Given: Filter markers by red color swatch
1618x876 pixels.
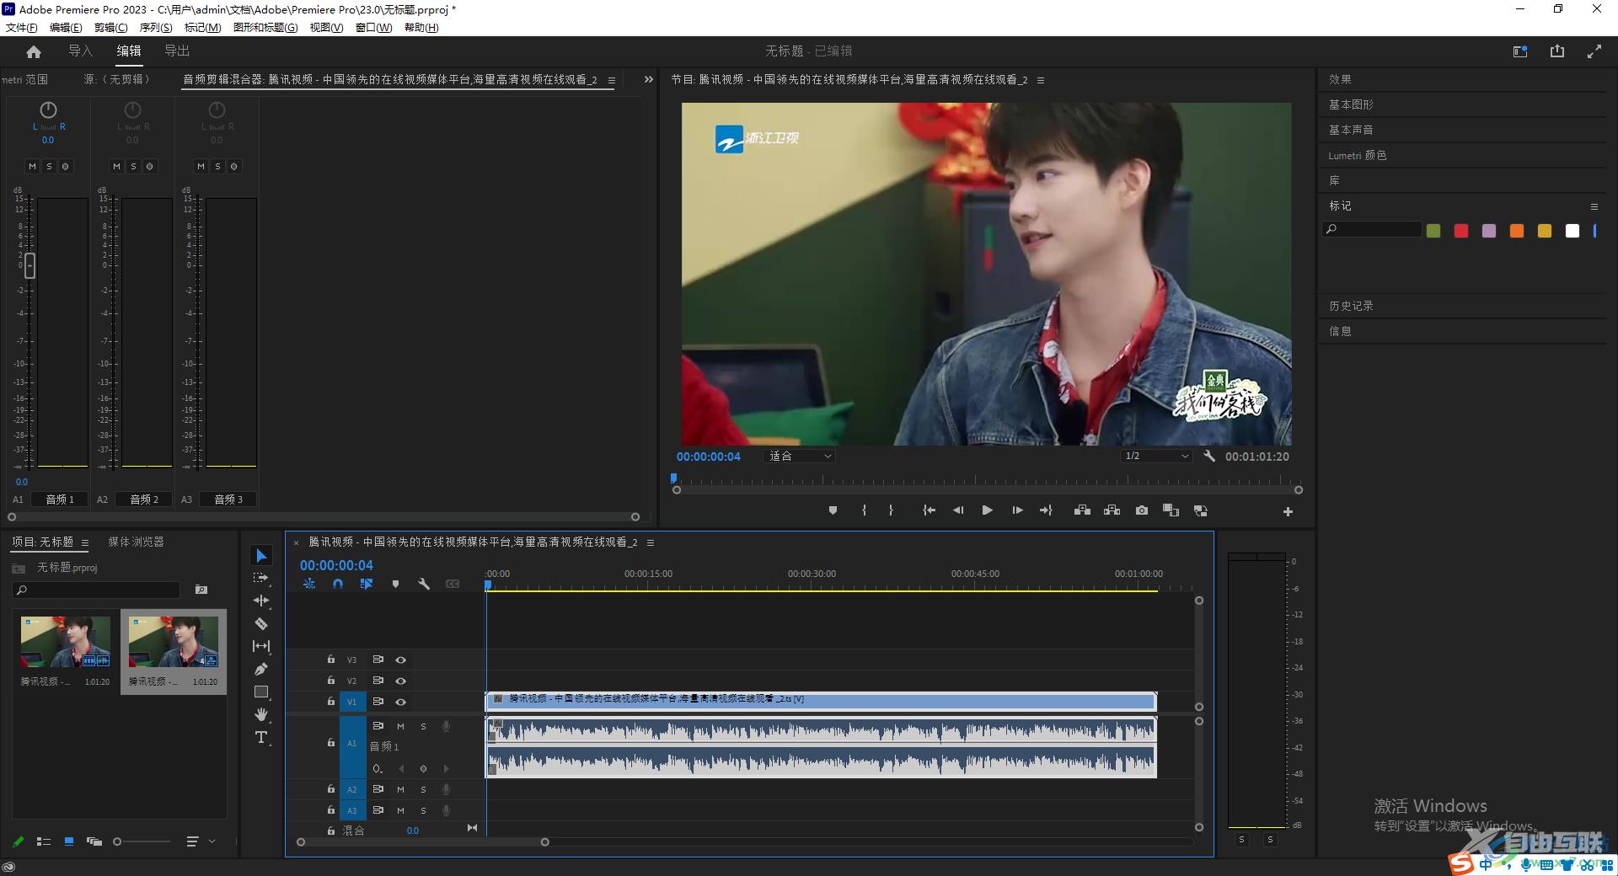Looking at the screenshot, I should [1461, 231].
